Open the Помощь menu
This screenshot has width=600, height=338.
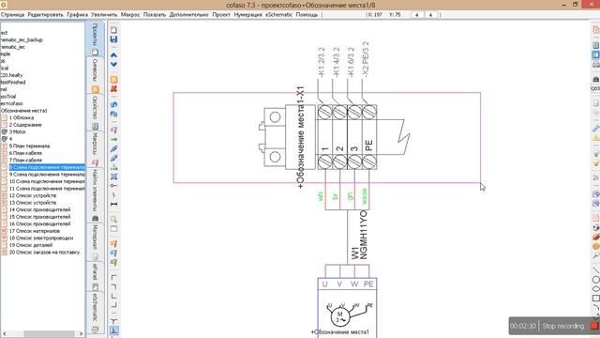click(x=307, y=15)
